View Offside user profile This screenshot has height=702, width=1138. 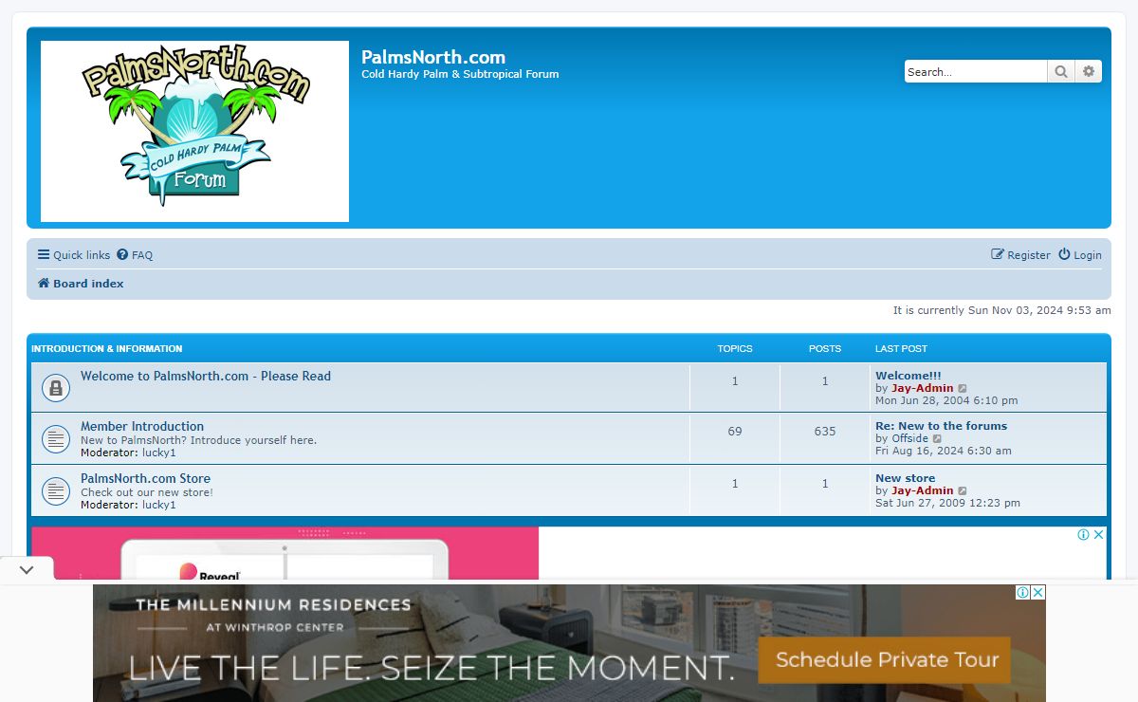(910, 438)
